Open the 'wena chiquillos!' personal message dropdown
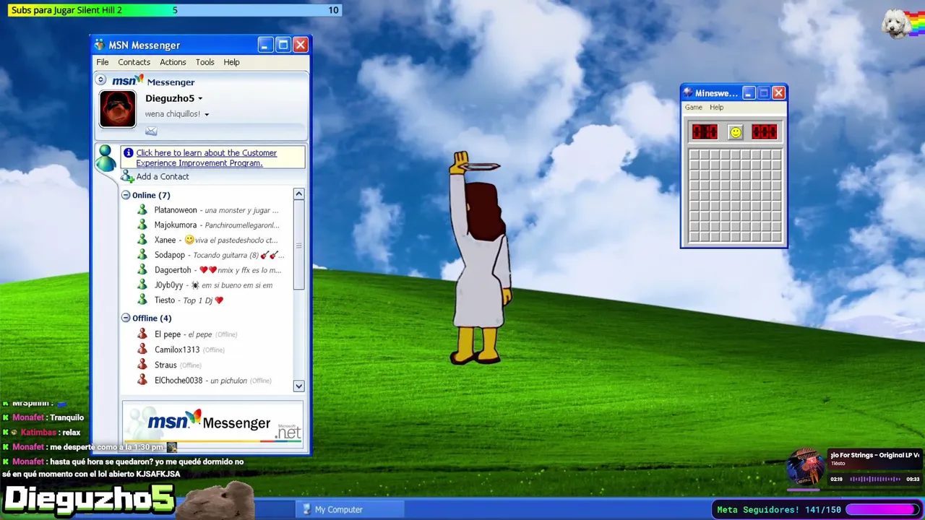 click(207, 115)
